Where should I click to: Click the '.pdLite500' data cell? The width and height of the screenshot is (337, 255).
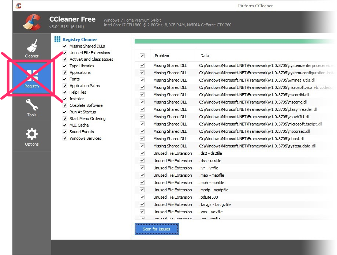click(x=209, y=197)
